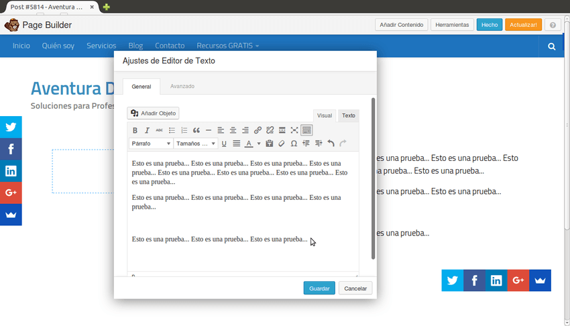Toggle italic formatting in the editor

[147, 130]
